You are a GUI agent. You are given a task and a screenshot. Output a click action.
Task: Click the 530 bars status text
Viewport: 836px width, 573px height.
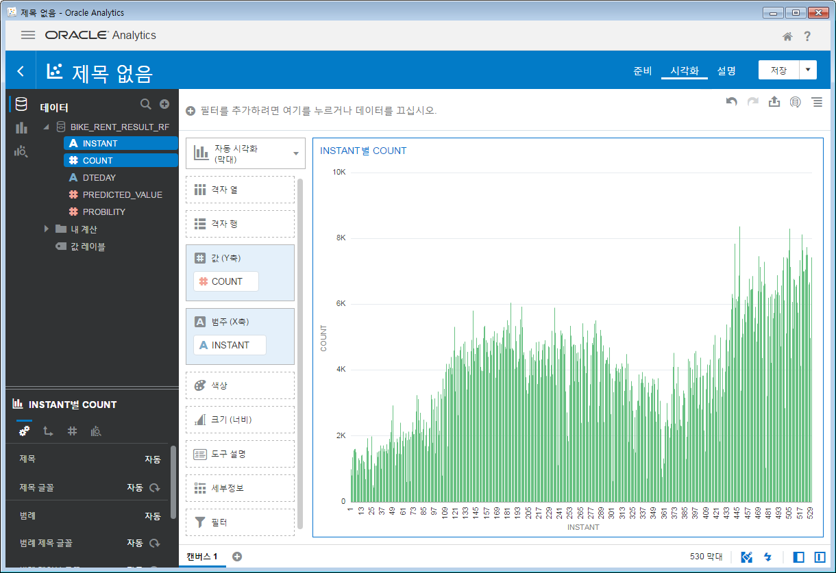click(x=706, y=557)
